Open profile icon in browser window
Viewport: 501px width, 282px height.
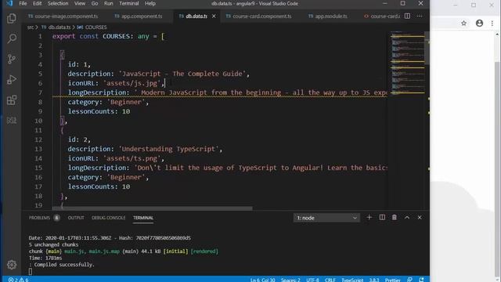click(479, 23)
